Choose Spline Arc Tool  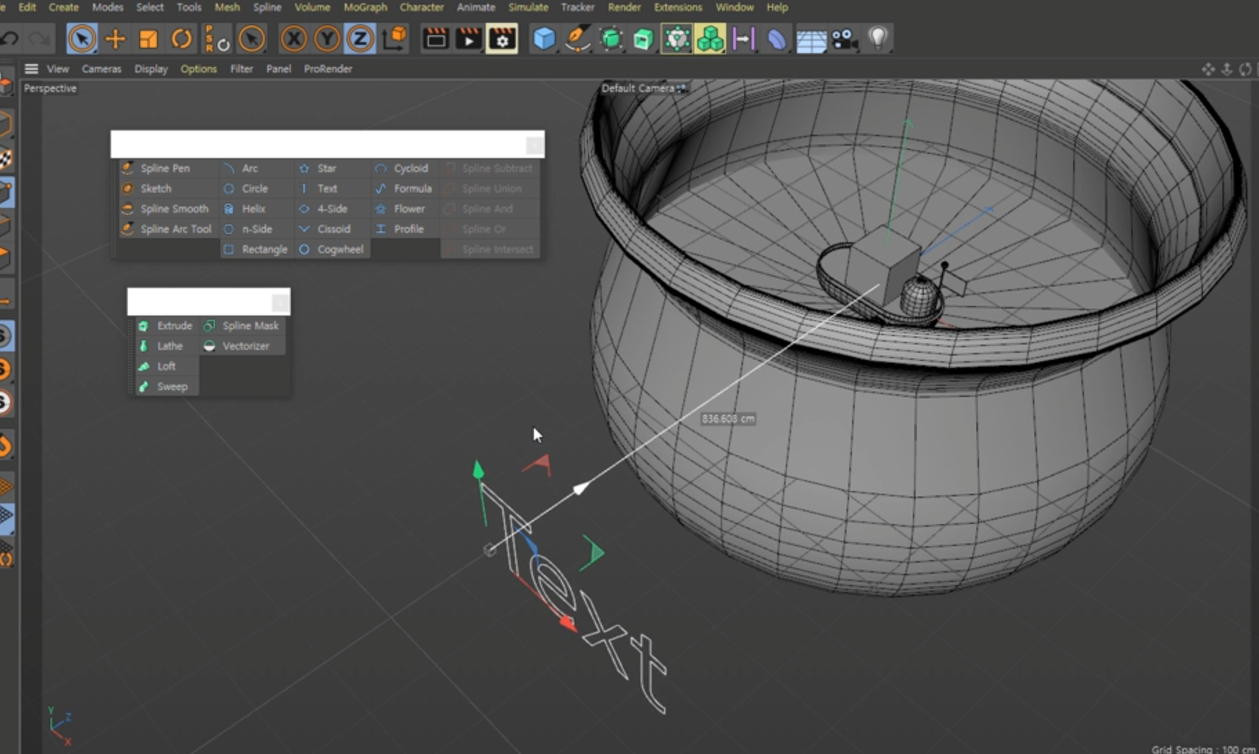(x=167, y=229)
